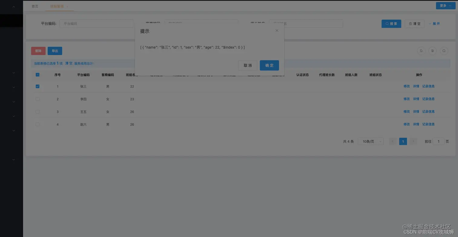This screenshot has width=458, height=237.
Task: Click the 张三 table cell
Action: tap(83, 86)
